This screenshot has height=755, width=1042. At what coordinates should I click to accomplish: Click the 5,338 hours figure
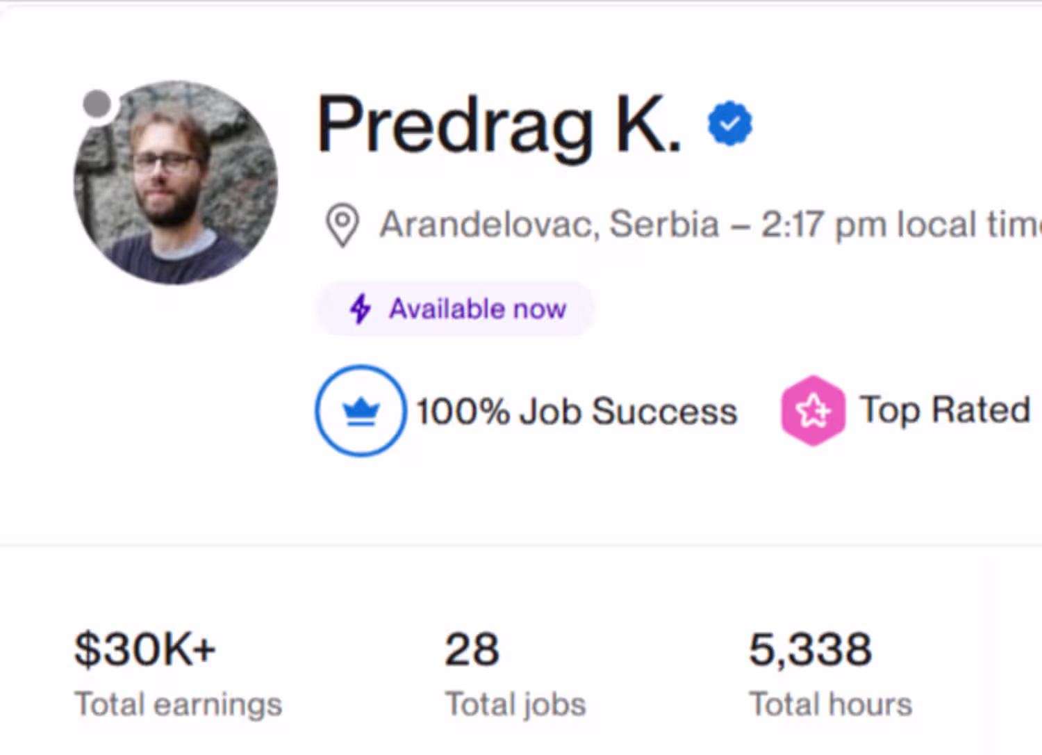810,649
